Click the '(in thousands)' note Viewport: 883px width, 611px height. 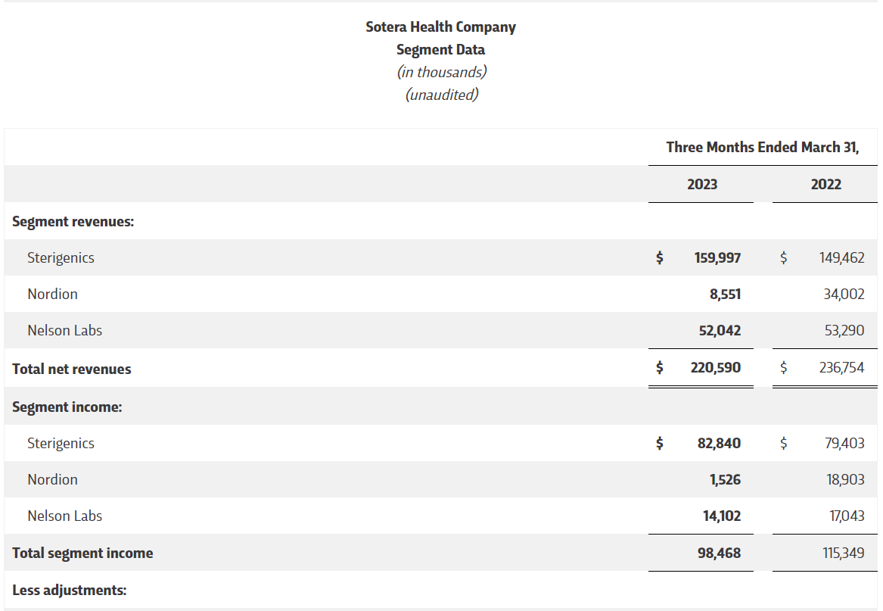click(x=442, y=72)
